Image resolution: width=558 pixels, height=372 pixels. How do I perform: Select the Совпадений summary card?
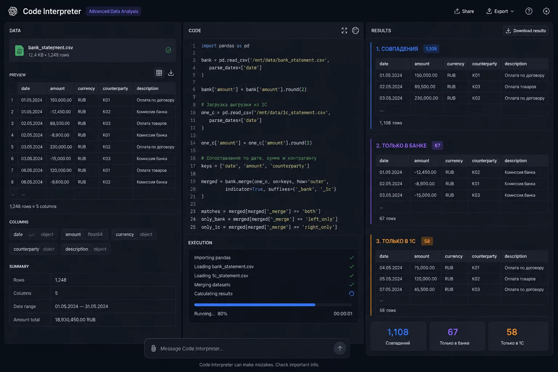point(398,336)
